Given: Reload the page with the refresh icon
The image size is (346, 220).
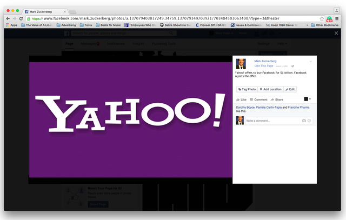Looking at the screenshot, I should point(21,18).
